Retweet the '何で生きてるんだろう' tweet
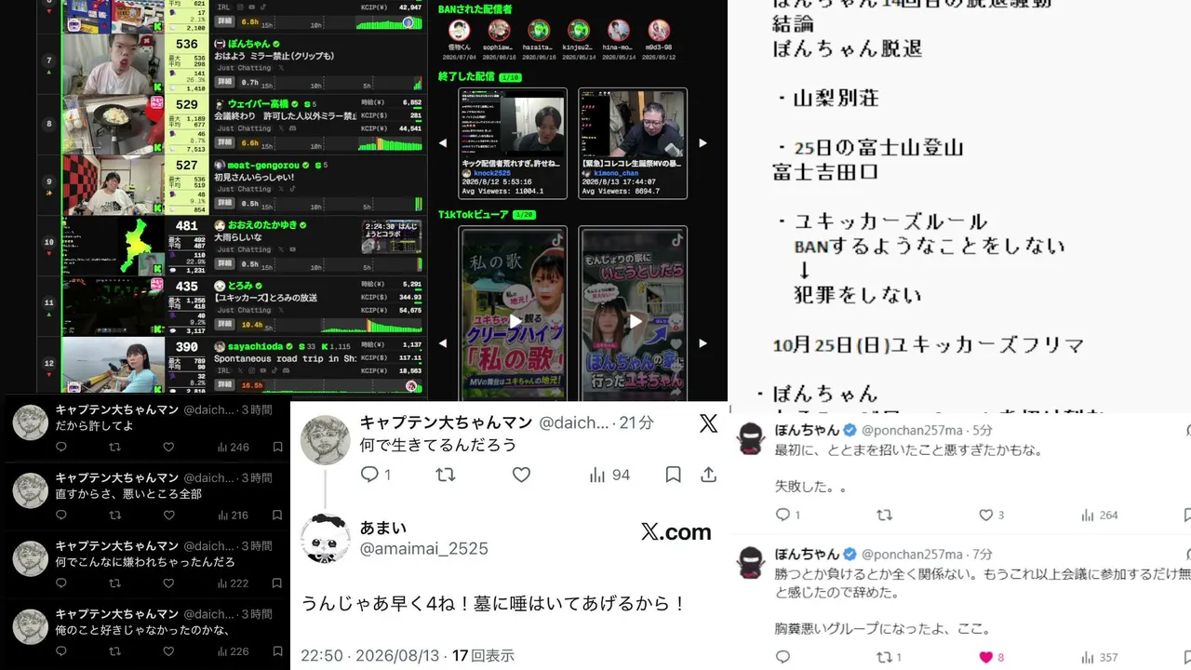This screenshot has width=1191, height=670. point(446,475)
